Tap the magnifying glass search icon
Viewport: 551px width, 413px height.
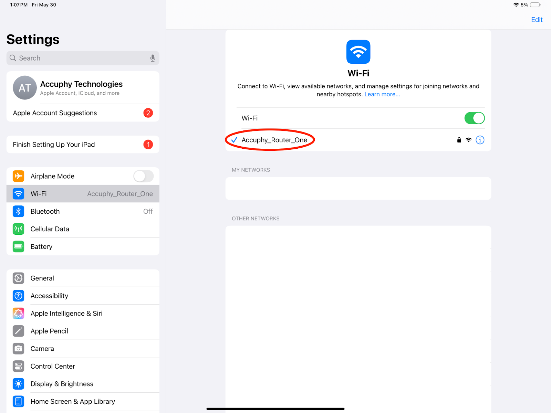pos(13,58)
